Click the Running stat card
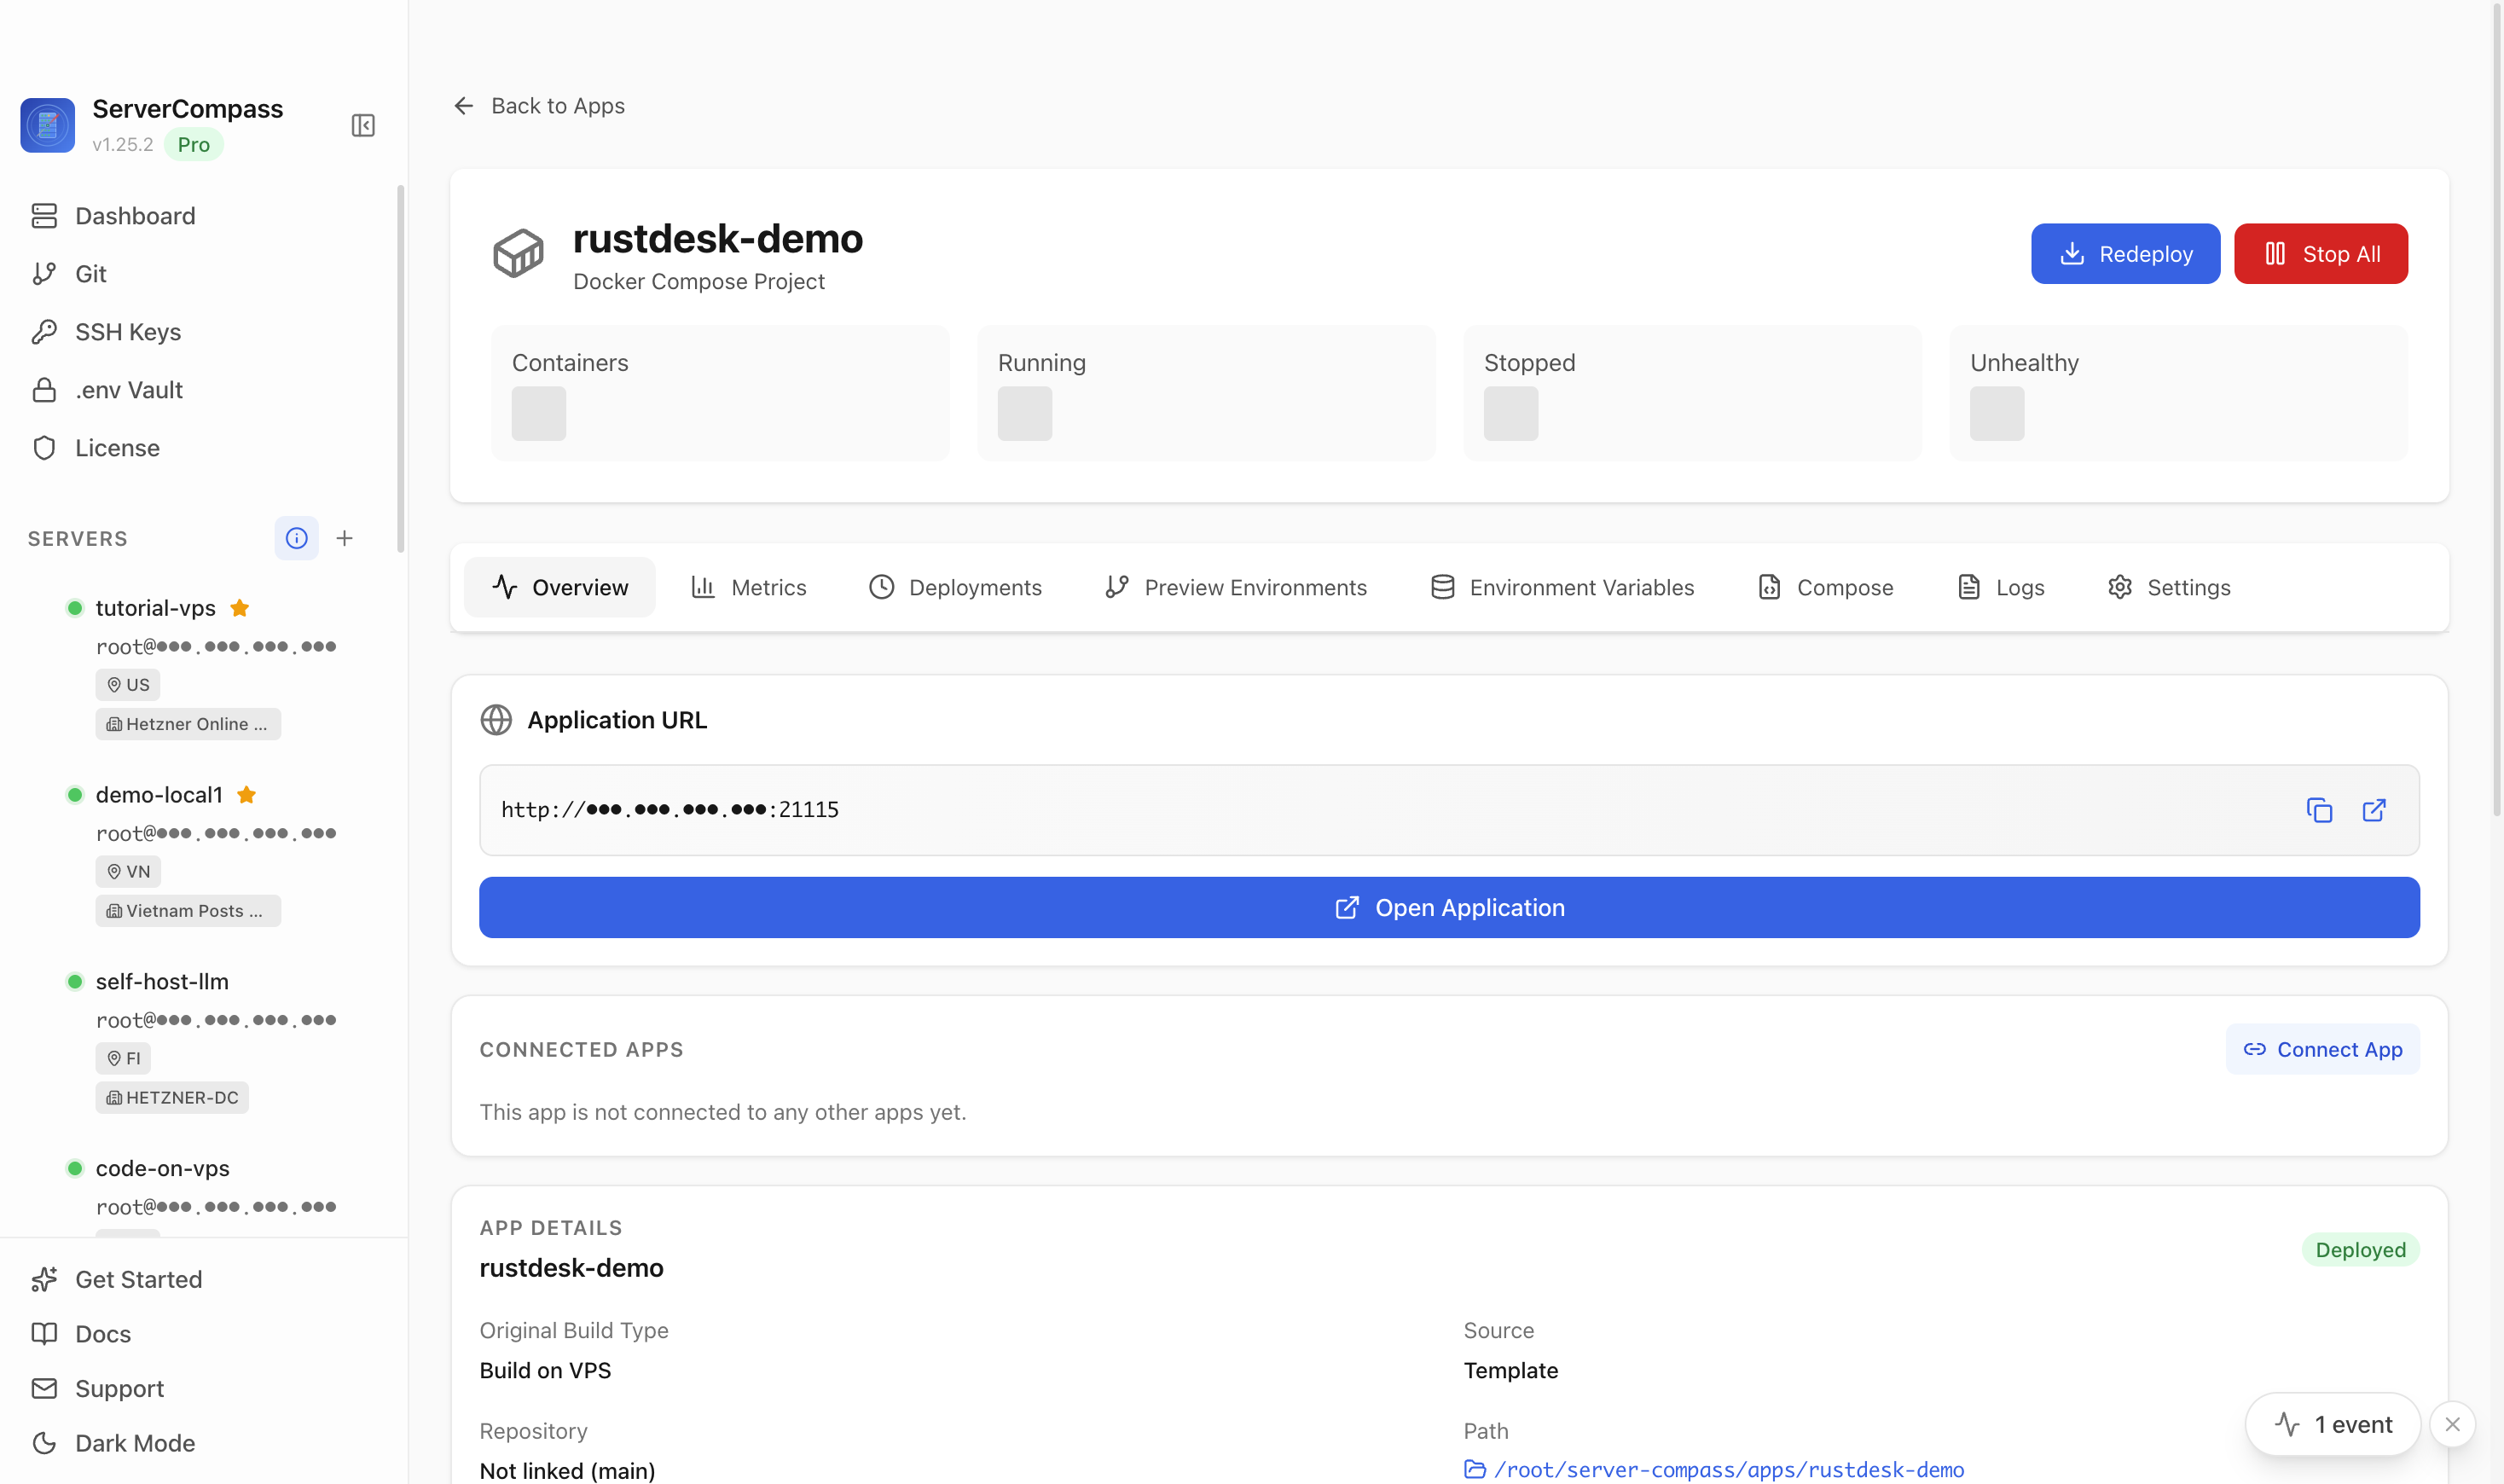Screen dimensions: 2504x1484 (x=1206, y=393)
